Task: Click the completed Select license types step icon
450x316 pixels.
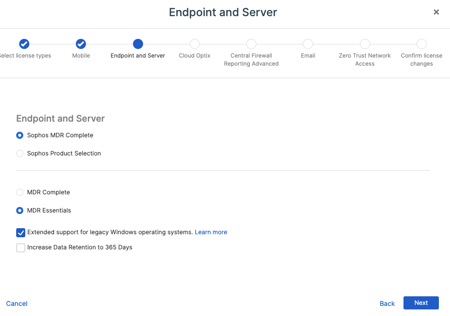Action: tap(24, 44)
